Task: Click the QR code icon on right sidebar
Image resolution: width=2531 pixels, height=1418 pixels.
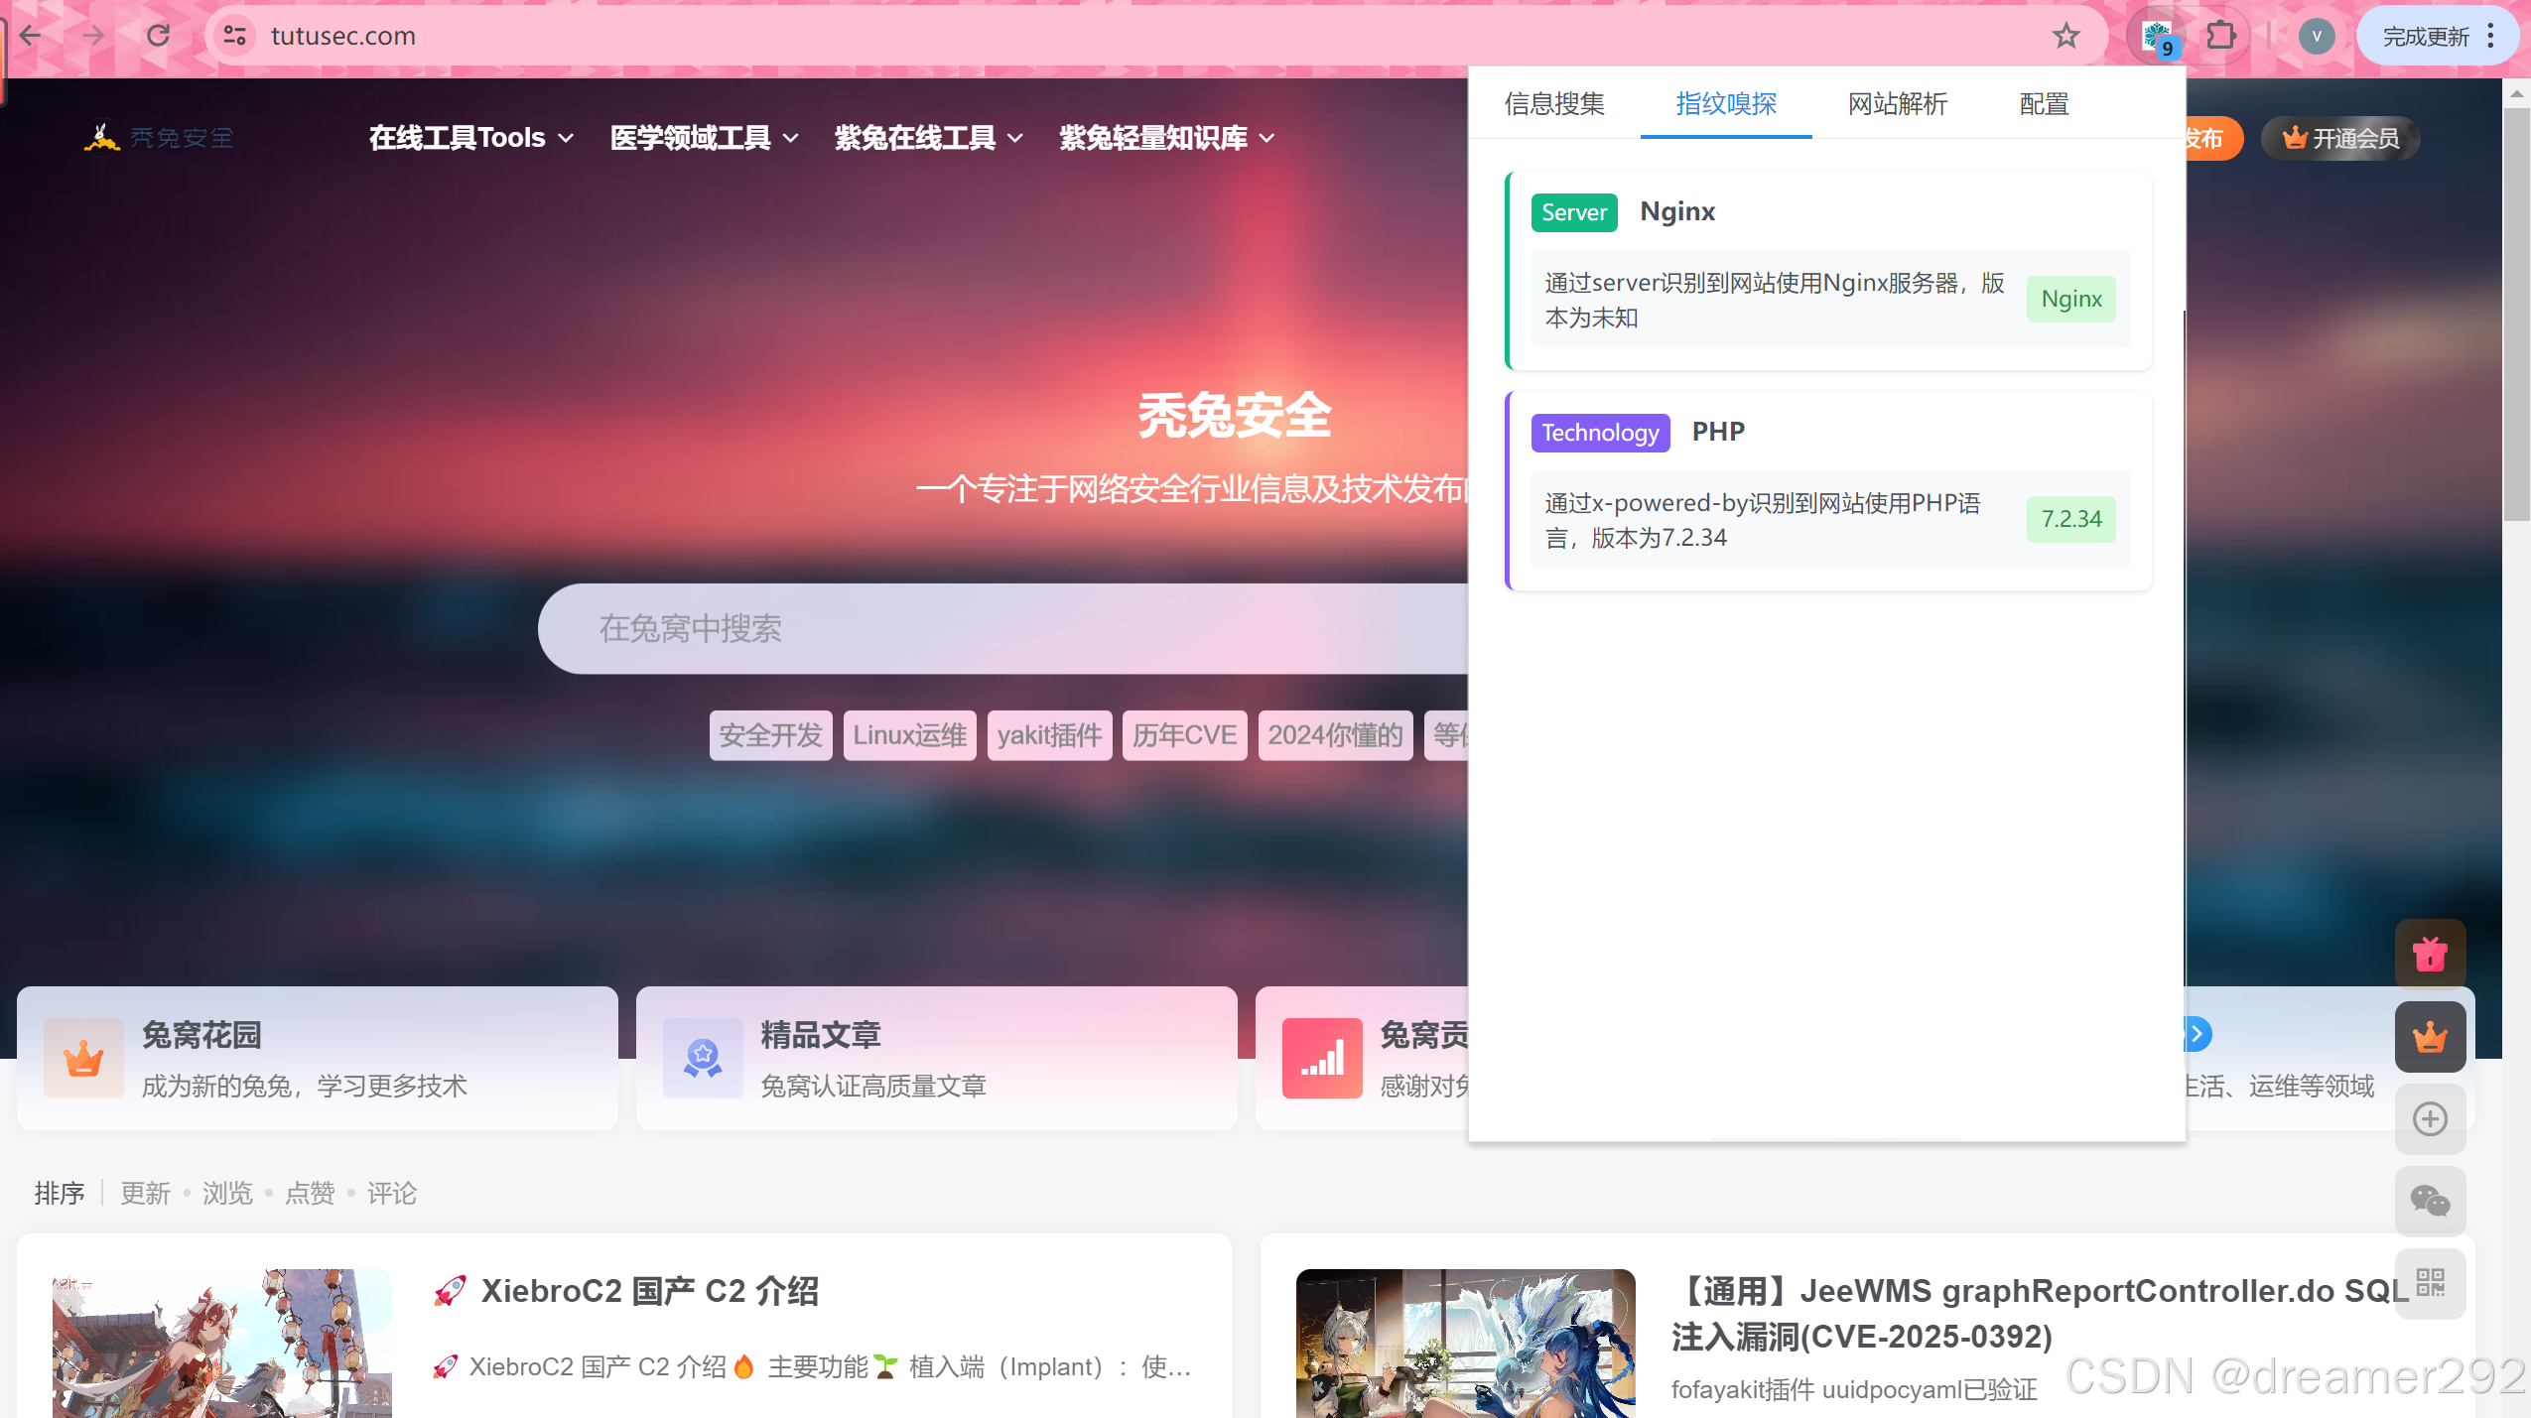Action: coord(2429,1282)
